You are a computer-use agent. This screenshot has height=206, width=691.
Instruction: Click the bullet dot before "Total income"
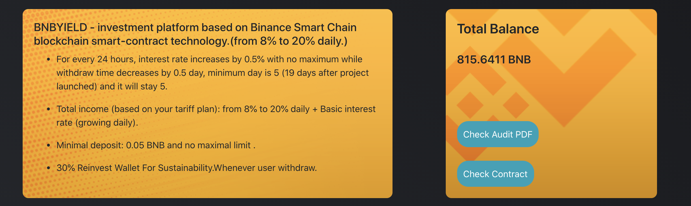[49, 109]
